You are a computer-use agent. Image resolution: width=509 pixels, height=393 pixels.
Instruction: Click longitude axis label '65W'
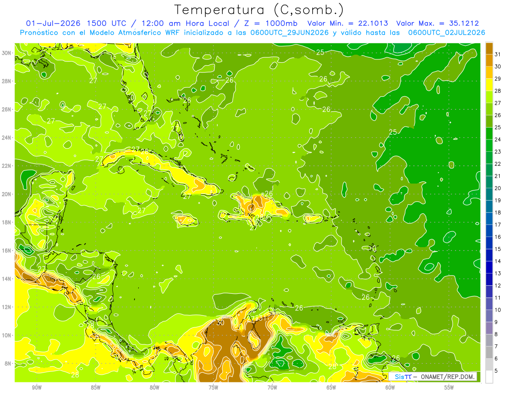(x=331, y=387)
